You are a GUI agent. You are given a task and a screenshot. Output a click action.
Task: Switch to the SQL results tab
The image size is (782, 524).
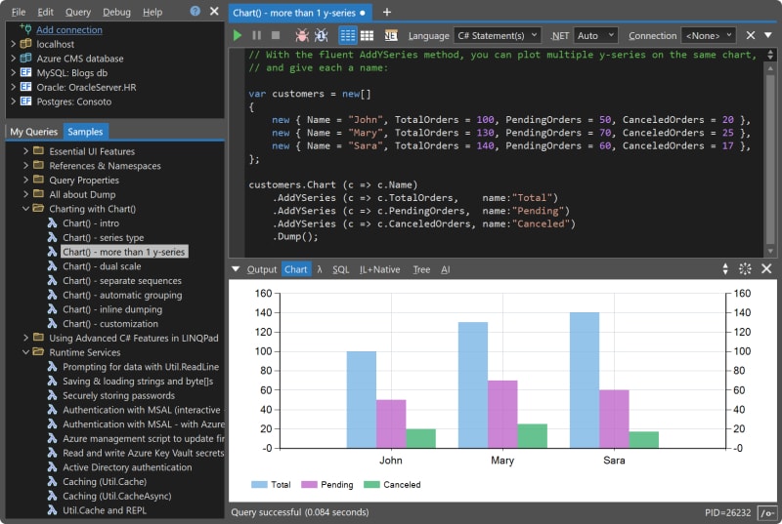[340, 269]
